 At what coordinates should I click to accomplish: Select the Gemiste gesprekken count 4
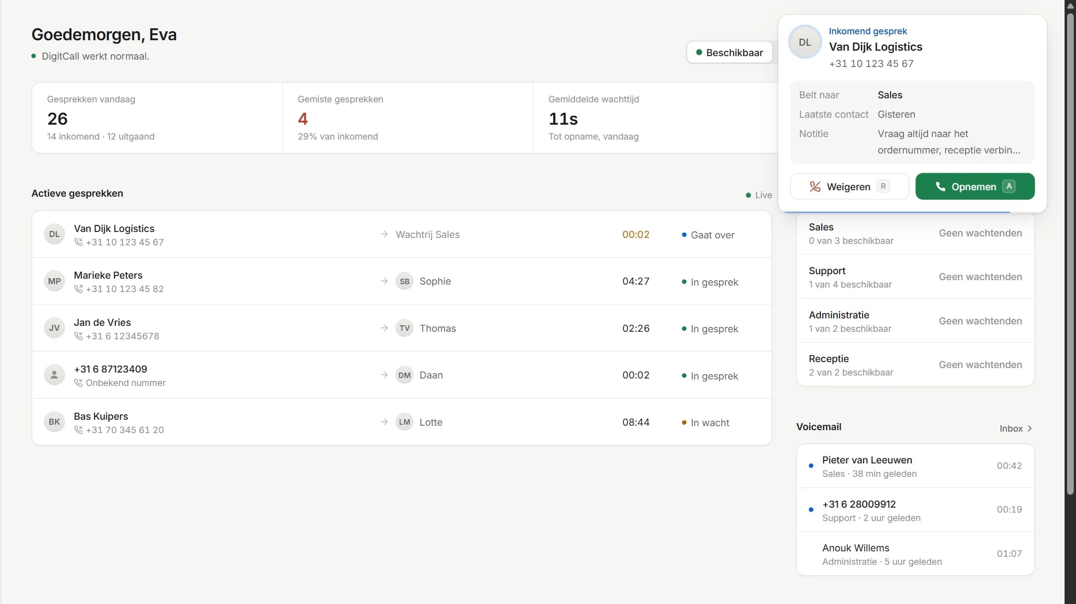pos(302,119)
